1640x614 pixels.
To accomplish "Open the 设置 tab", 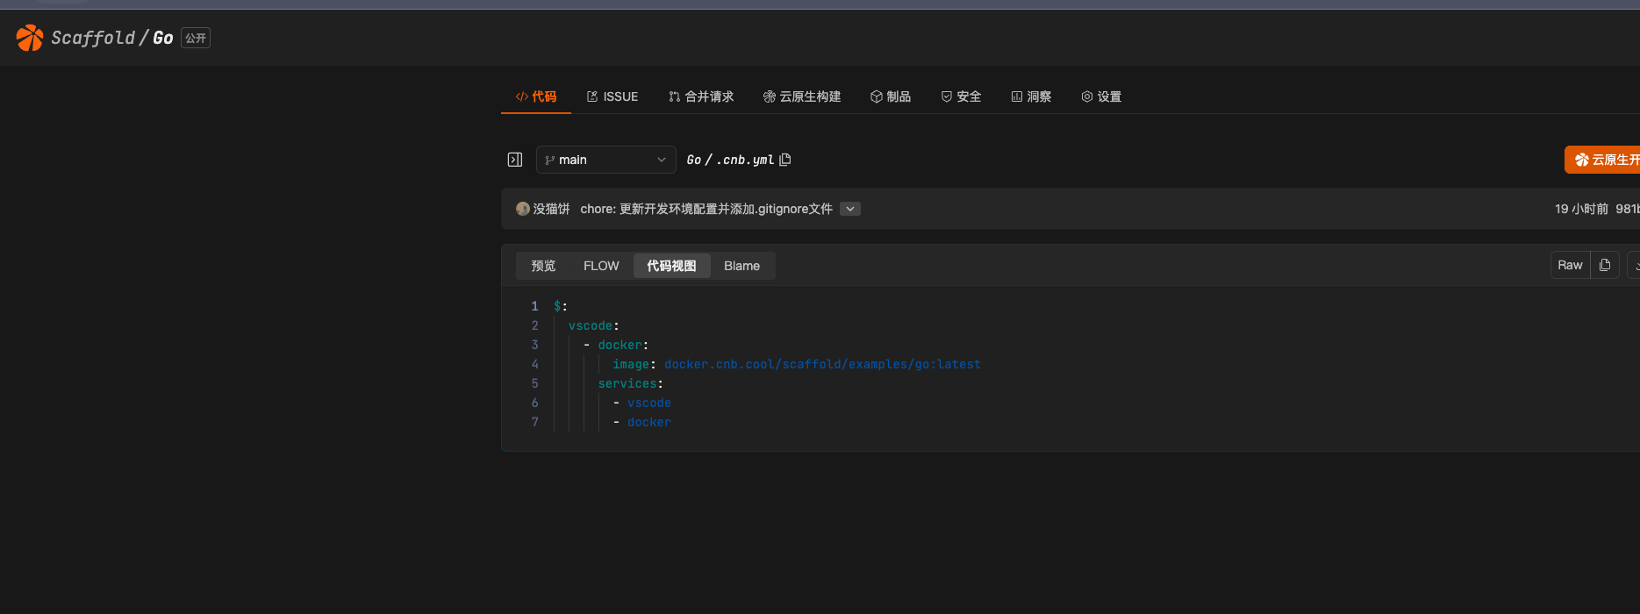I will coord(1101,96).
